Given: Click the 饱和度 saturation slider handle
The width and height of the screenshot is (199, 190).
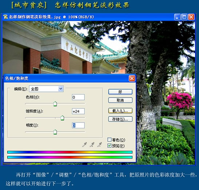Looking at the screenshot, I should 62,118.
